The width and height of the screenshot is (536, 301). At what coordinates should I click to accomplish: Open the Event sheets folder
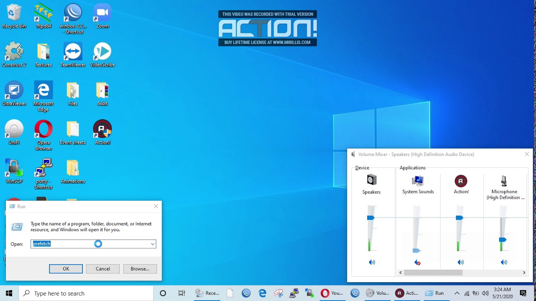tap(73, 133)
